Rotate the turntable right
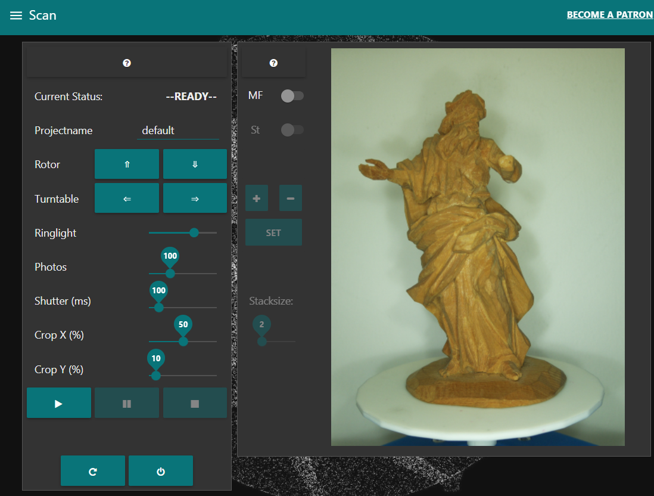This screenshot has height=496, width=654. [195, 199]
